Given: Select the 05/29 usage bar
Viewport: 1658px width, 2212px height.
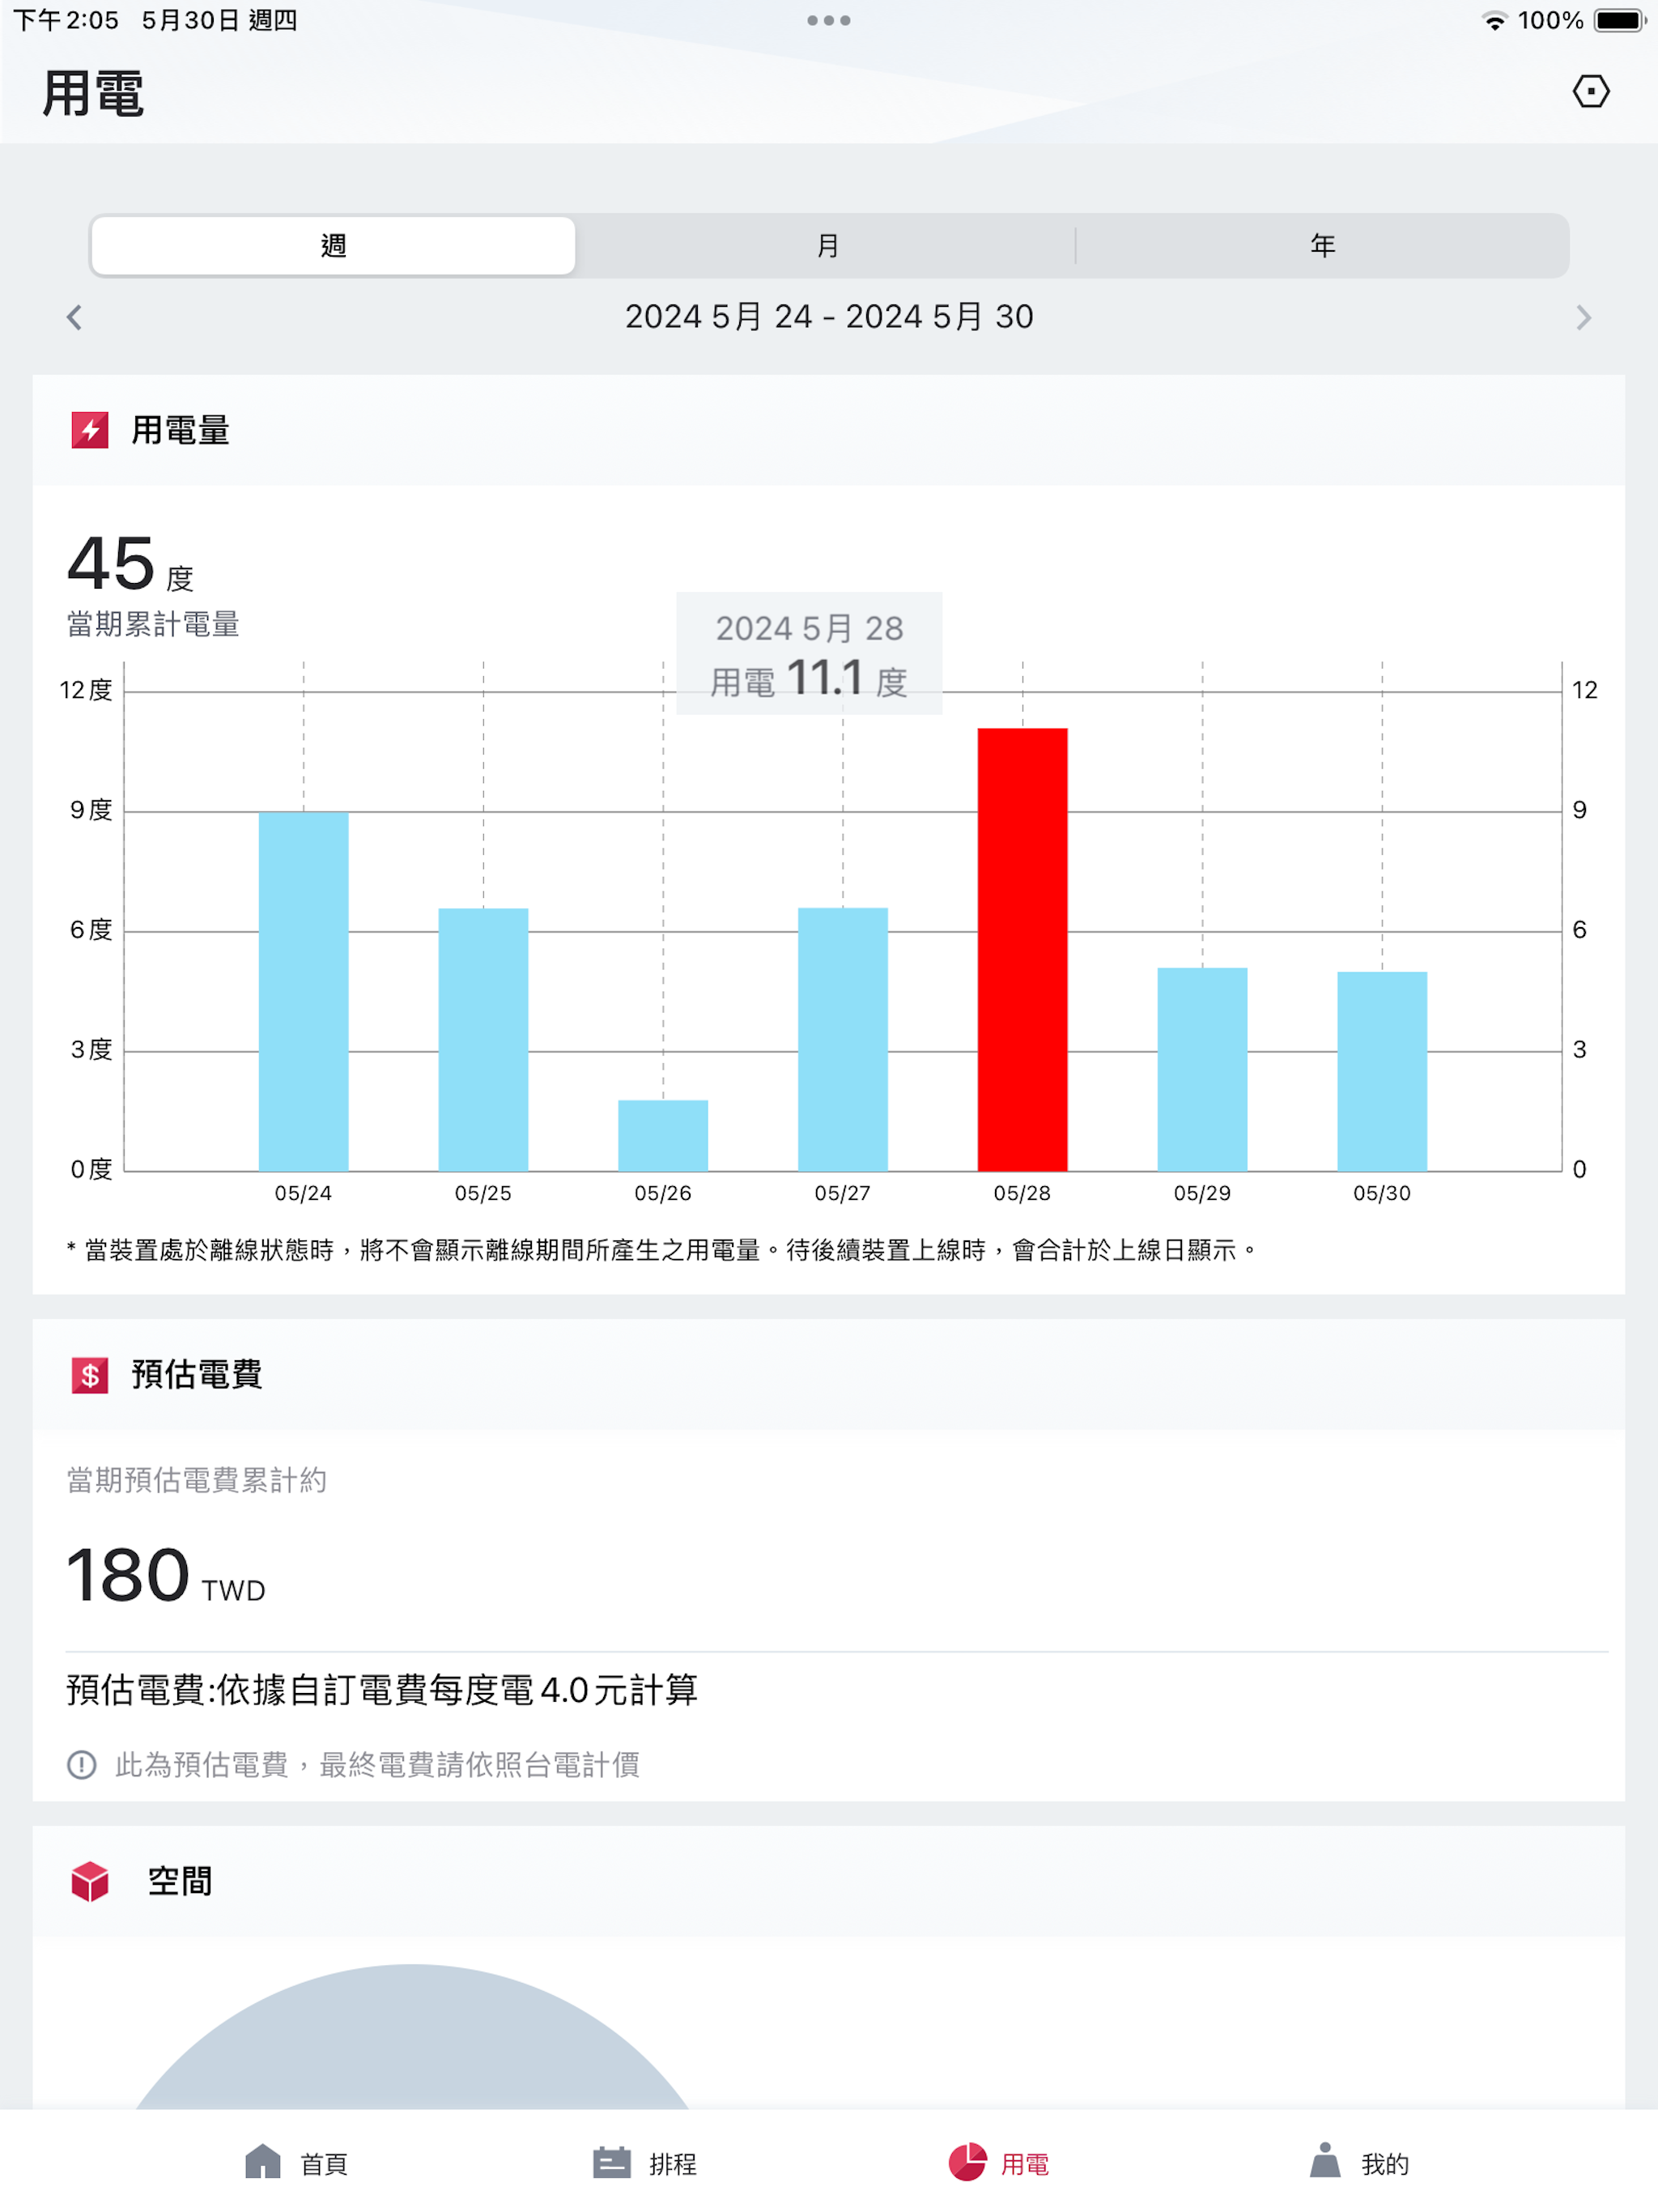Looking at the screenshot, I should click(1202, 1069).
